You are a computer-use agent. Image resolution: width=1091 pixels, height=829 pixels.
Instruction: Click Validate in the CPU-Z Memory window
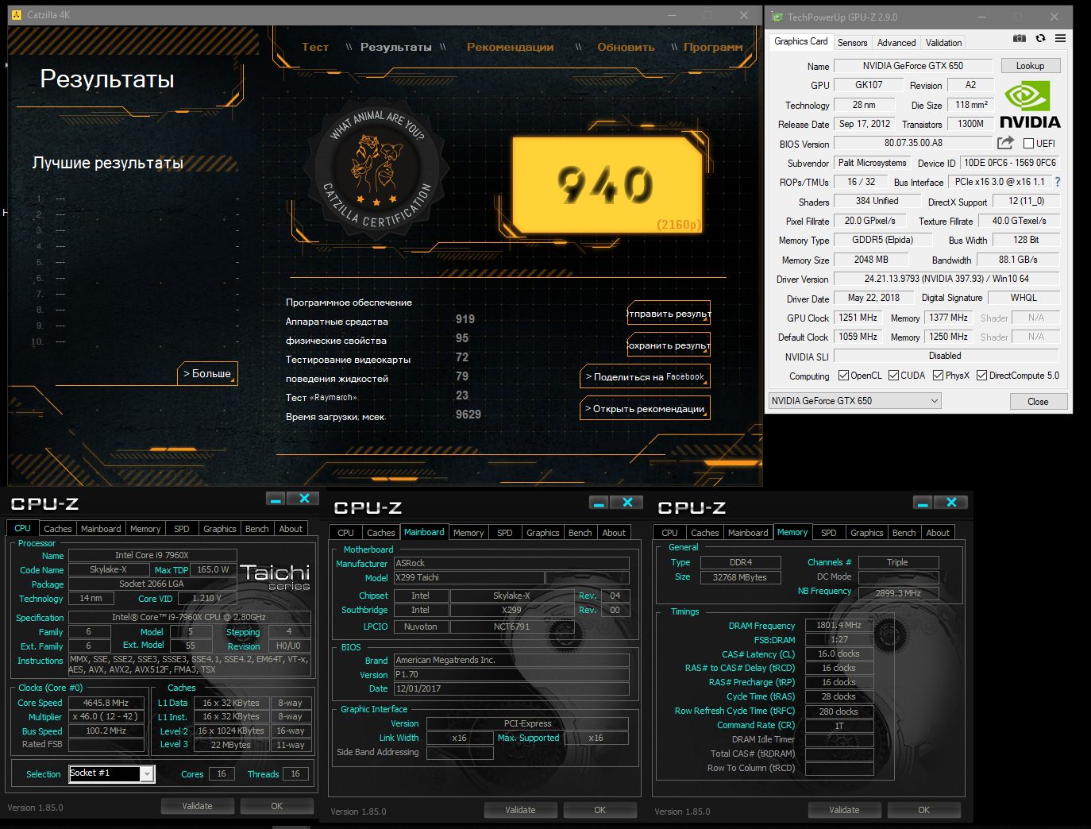844,810
